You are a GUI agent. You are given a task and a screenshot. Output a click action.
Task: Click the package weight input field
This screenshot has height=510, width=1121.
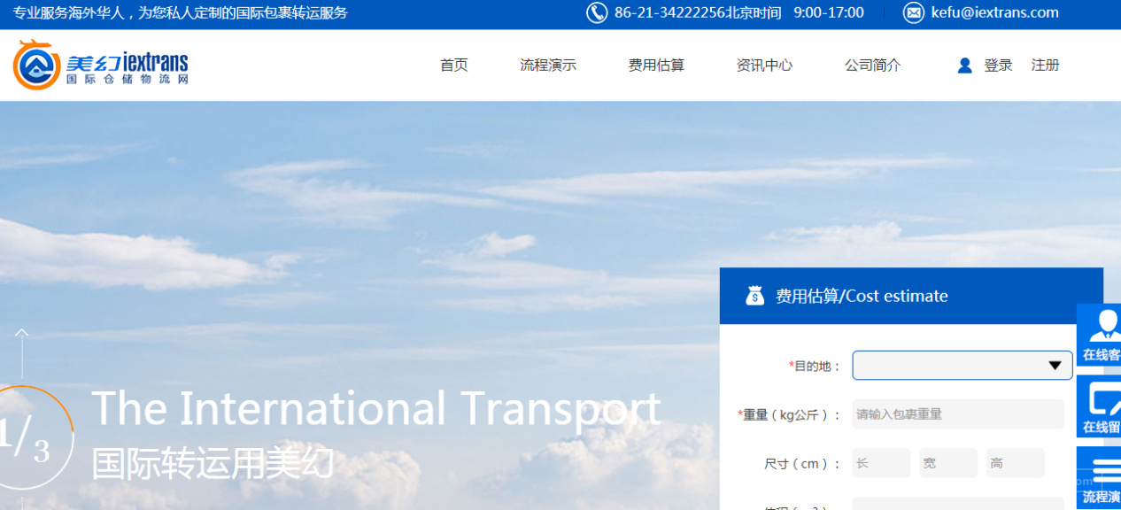point(957,413)
